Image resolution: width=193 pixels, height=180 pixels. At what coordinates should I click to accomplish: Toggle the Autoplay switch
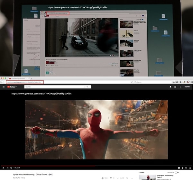[176, 173]
